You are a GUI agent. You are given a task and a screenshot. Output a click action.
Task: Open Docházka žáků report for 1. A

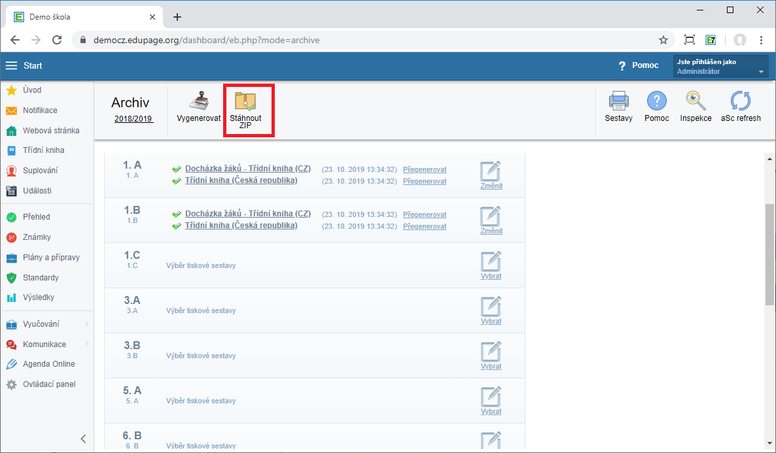[x=248, y=169]
